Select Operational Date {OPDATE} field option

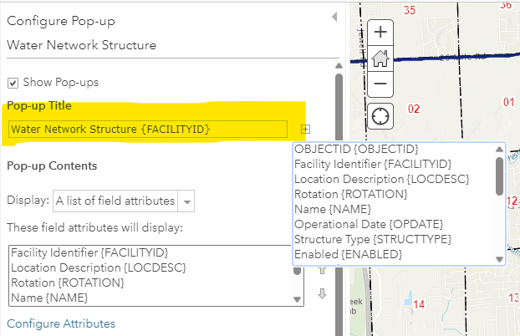[x=368, y=224]
